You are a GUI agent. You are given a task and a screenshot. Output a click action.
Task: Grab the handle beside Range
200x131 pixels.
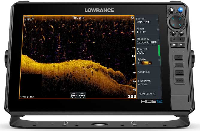(158, 30)
